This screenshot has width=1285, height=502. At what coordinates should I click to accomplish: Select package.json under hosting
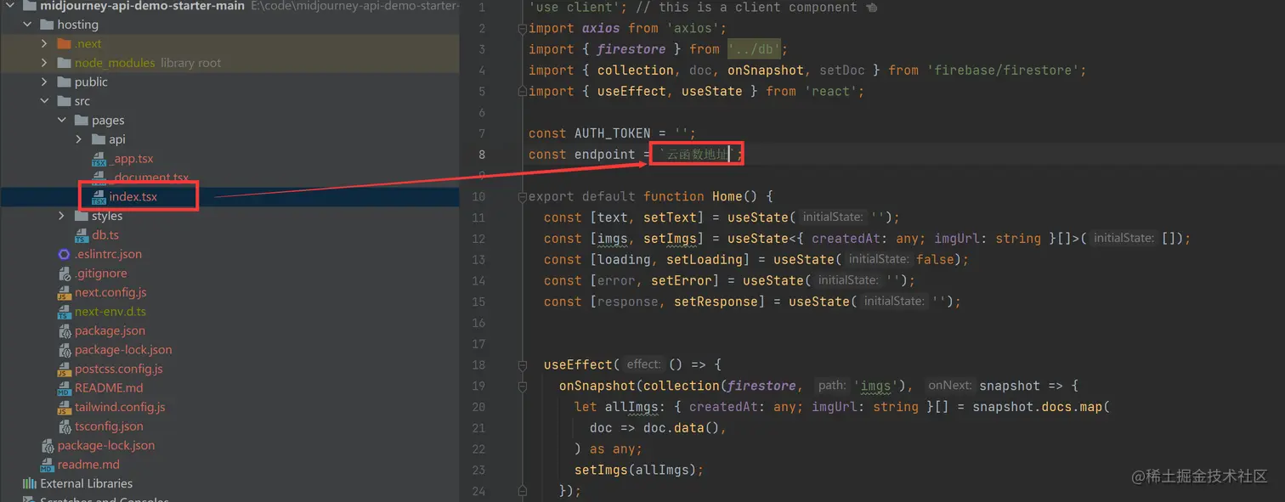coord(110,331)
